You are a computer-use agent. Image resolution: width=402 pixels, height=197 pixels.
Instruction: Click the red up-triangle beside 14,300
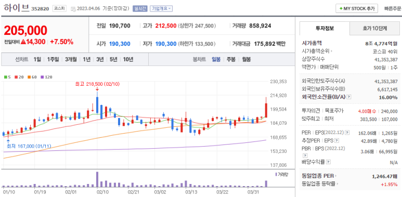[x=23, y=42]
